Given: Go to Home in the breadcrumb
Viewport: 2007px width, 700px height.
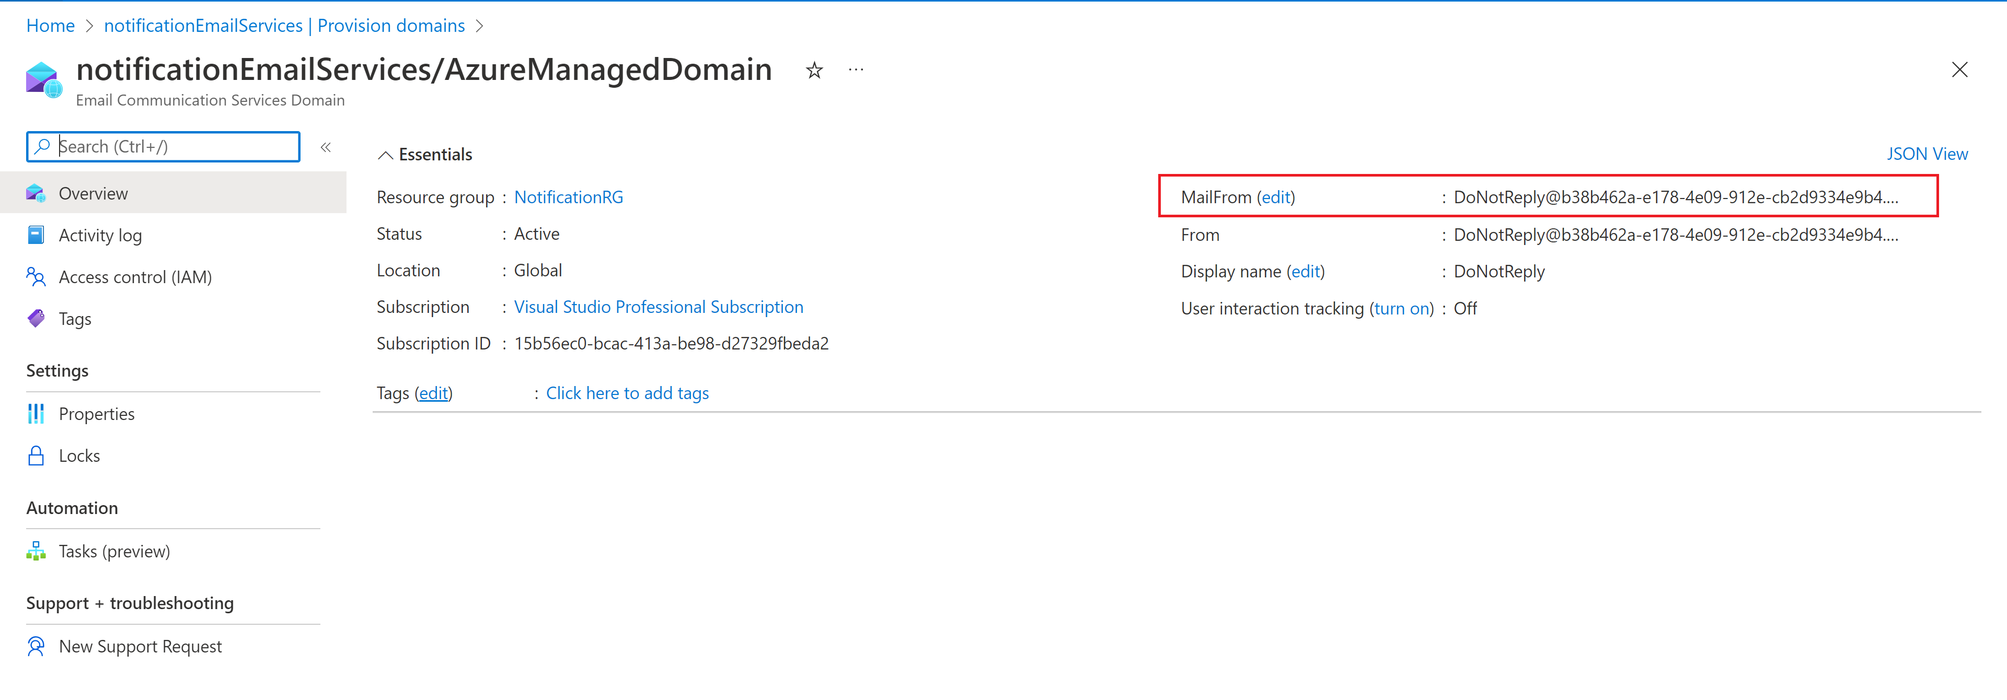Looking at the screenshot, I should click(51, 26).
